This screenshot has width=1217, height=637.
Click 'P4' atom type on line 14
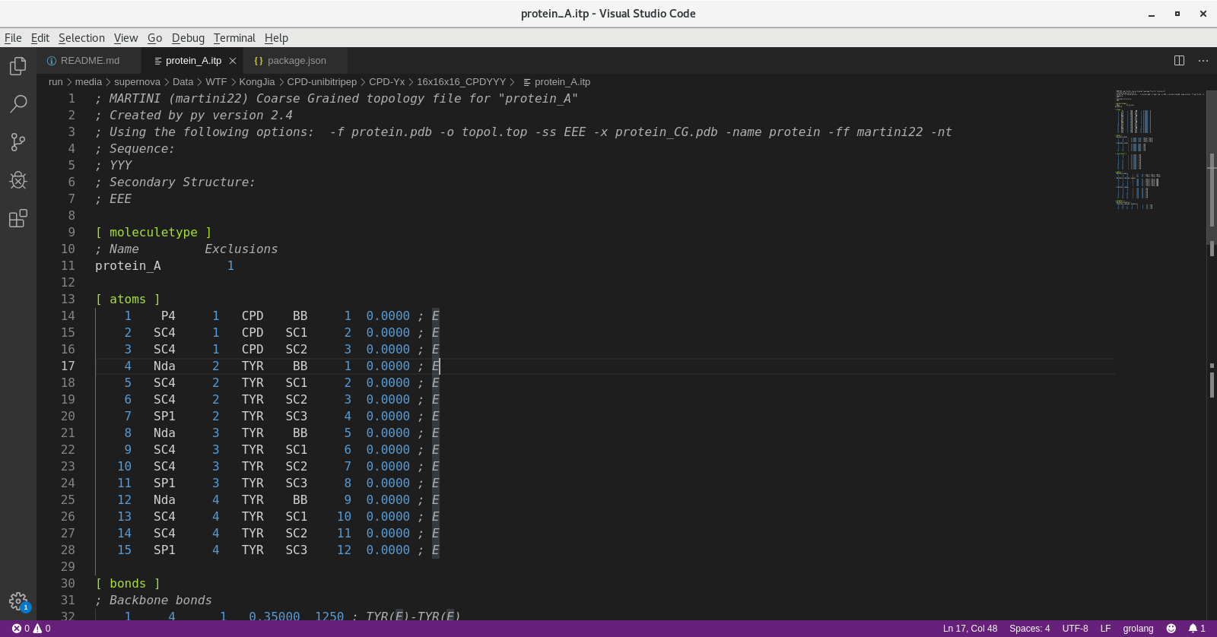tap(168, 316)
